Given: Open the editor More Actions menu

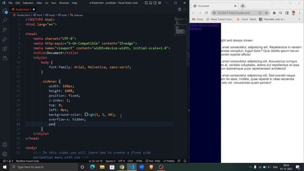Looking at the screenshot, I should (185, 9).
